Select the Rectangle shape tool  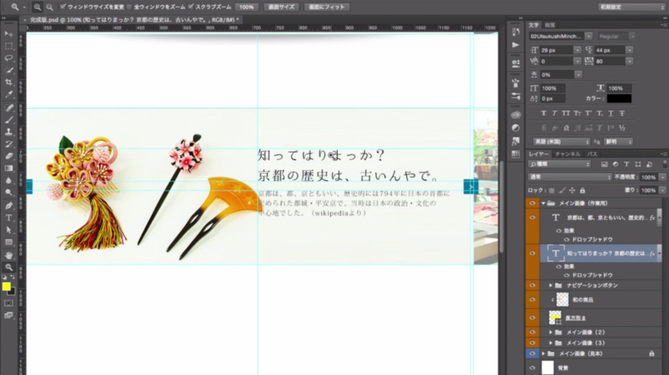pyautogui.click(x=9, y=242)
